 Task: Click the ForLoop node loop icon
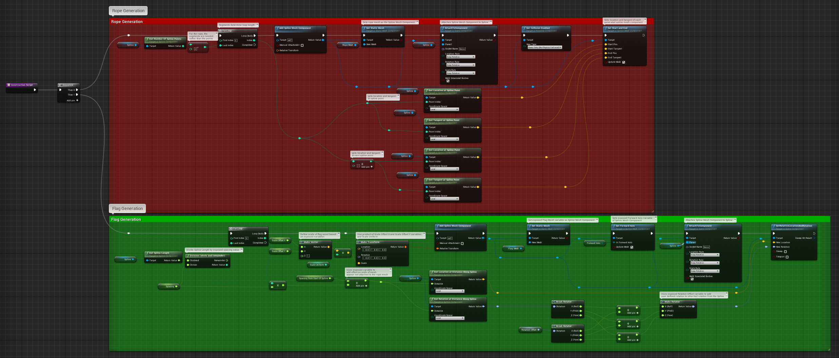click(x=220, y=31)
